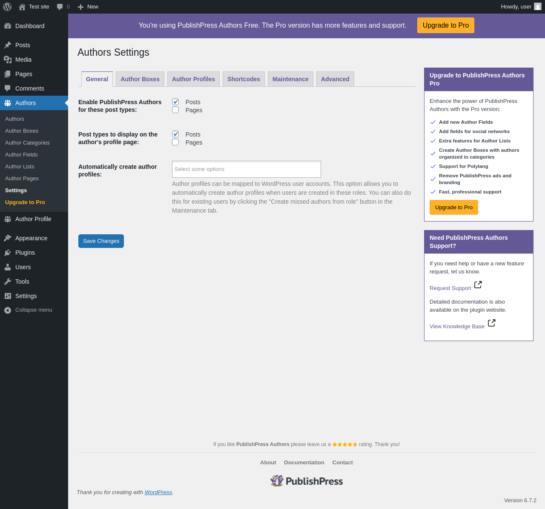Check Pages for author's profile page display

pos(175,142)
